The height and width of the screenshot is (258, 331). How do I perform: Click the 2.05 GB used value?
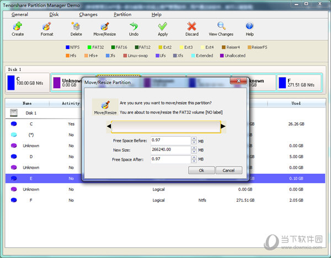pyautogui.click(x=296, y=200)
